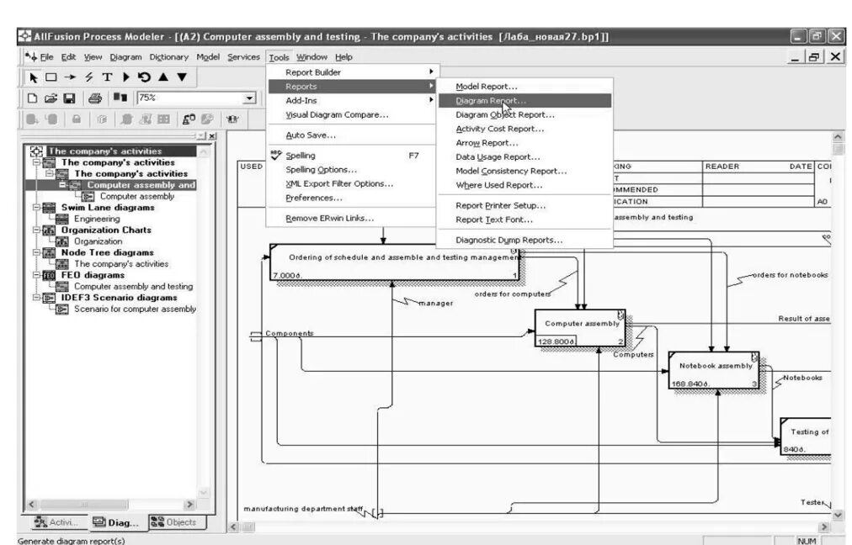Create a new model with the New icon
This screenshot has height=545, width=852.
coord(33,98)
